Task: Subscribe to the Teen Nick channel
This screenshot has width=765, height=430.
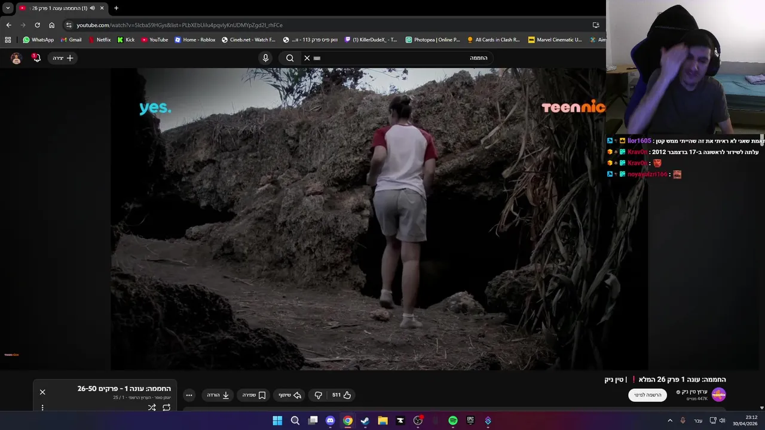Action: click(647, 395)
